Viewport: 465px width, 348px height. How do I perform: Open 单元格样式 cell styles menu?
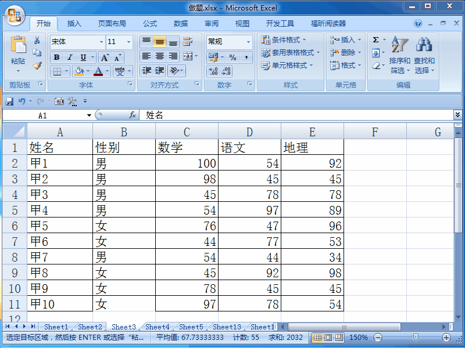pyautogui.click(x=287, y=66)
